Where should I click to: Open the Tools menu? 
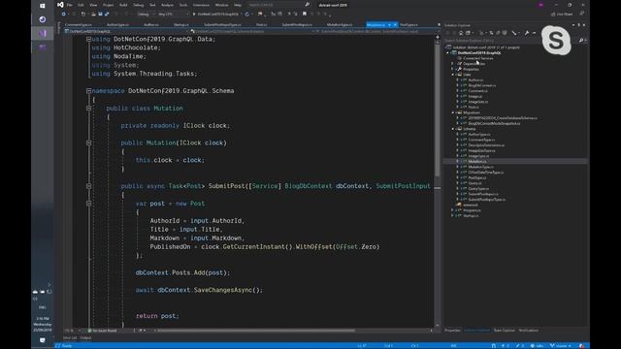183,5
